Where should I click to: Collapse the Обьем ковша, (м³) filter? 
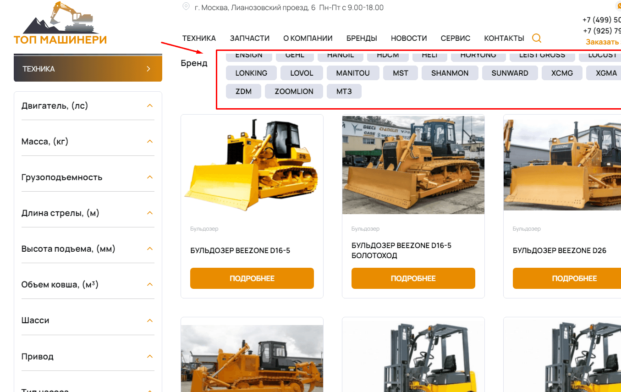pyautogui.click(x=149, y=285)
